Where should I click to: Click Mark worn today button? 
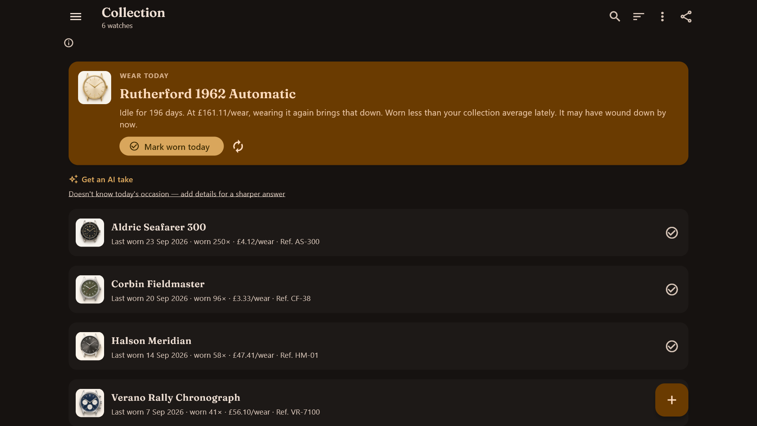coord(172,146)
